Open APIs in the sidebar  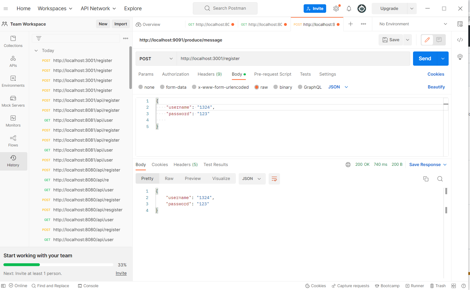coord(13,61)
